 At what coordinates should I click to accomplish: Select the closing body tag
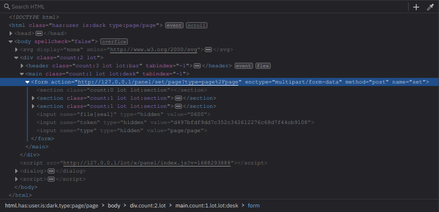(x=26, y=187)
